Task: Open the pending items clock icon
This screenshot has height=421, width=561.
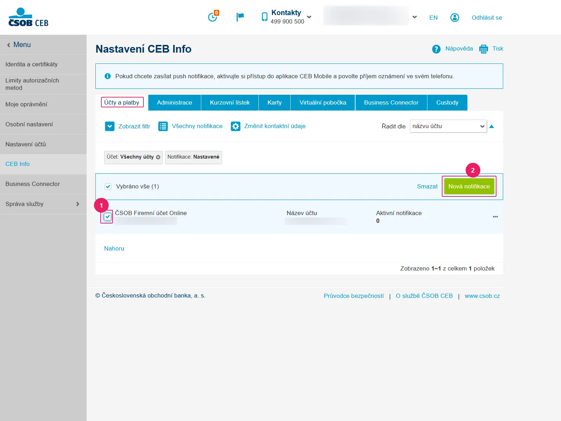Action: [213, 16]
